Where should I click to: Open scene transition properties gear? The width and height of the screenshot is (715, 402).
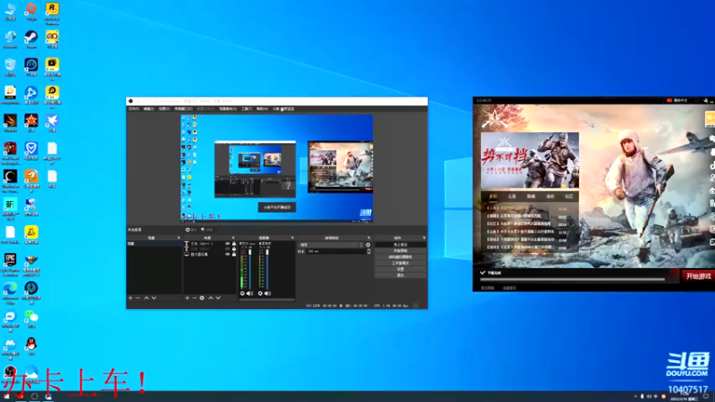[368, 245]
